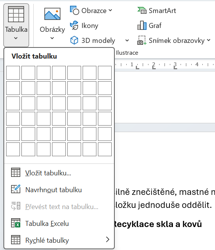The width and height of the screenshot is (215, 250).
Task: Click the Převést text na tabulku... entry
Action: coord(59,207)
